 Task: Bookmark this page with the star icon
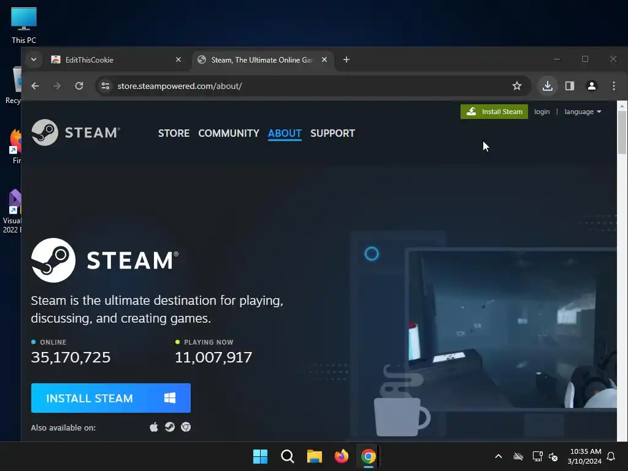coord(517,86)
